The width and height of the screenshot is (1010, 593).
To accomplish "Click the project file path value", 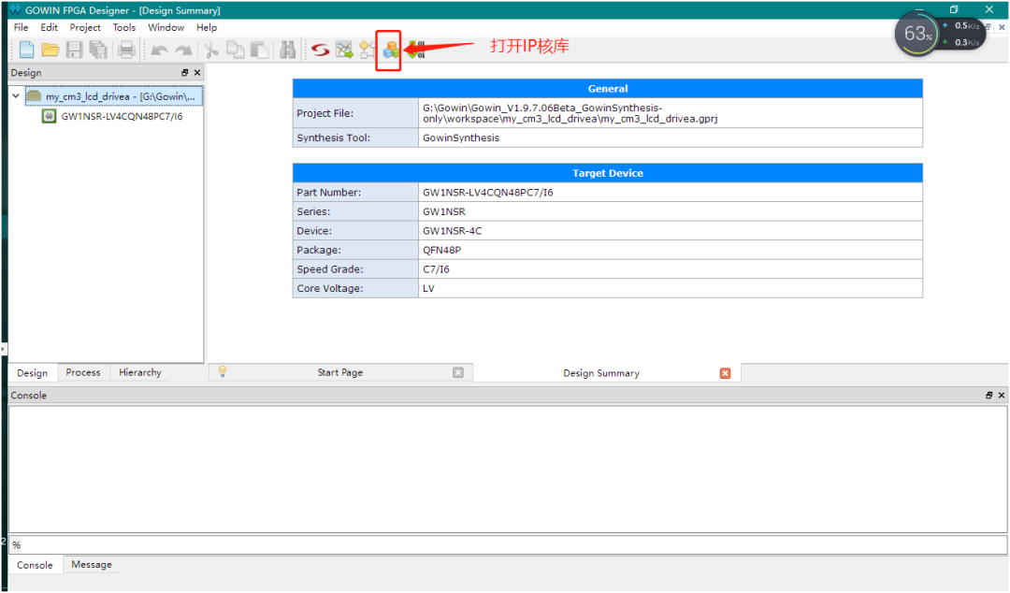I will pyautogui.click(x=671, y=113).
